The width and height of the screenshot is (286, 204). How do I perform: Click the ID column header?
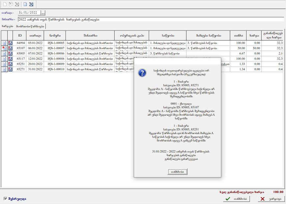click(x=19, y=36)
